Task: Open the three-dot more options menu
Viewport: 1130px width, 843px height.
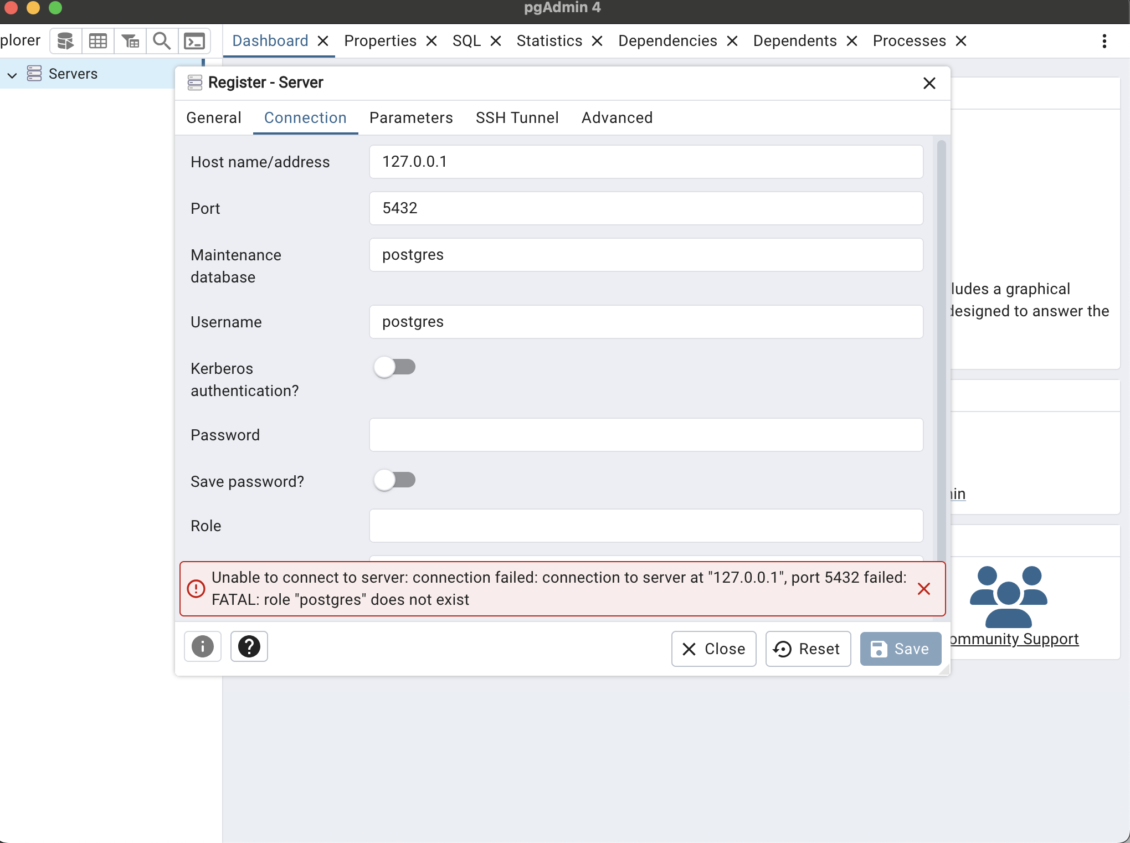Action: [1105, 41]
